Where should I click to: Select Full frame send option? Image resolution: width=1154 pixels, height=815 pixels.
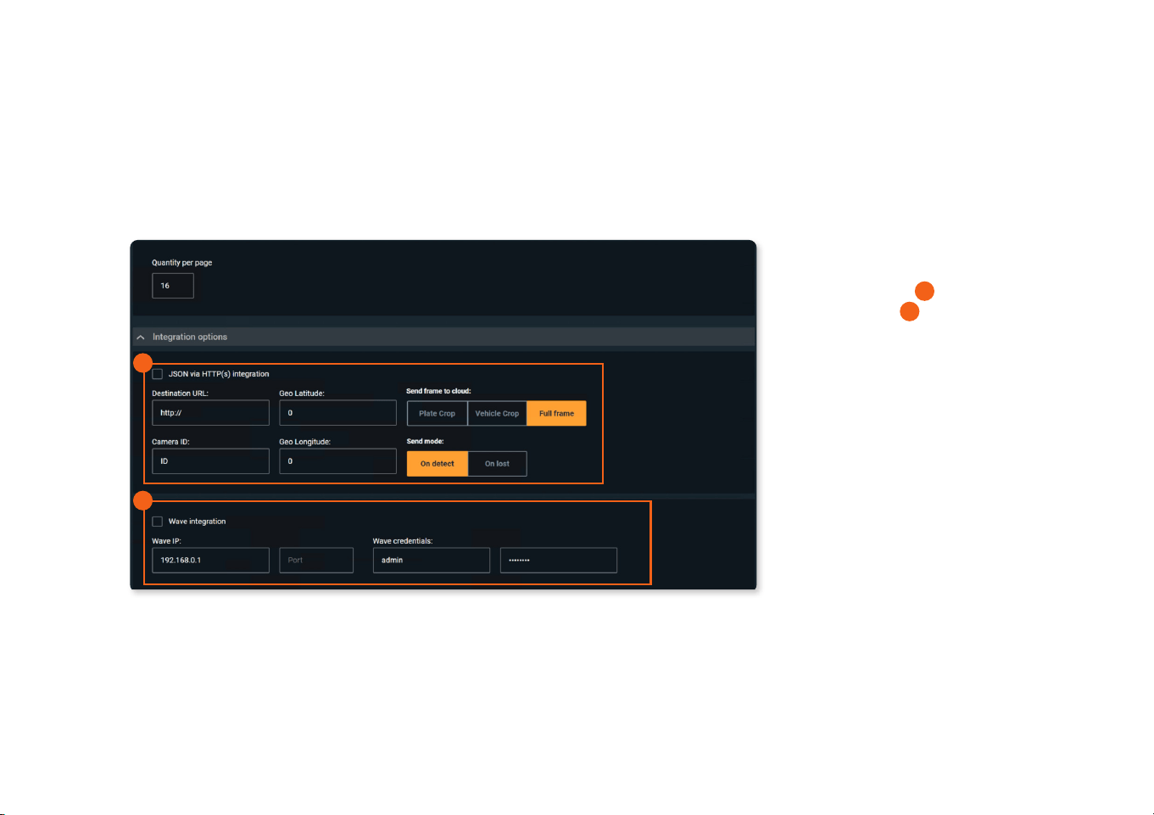(556, 414)
